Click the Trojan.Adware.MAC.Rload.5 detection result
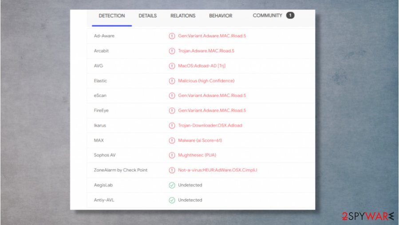399x225 pixels. click(x=206, y=51)
